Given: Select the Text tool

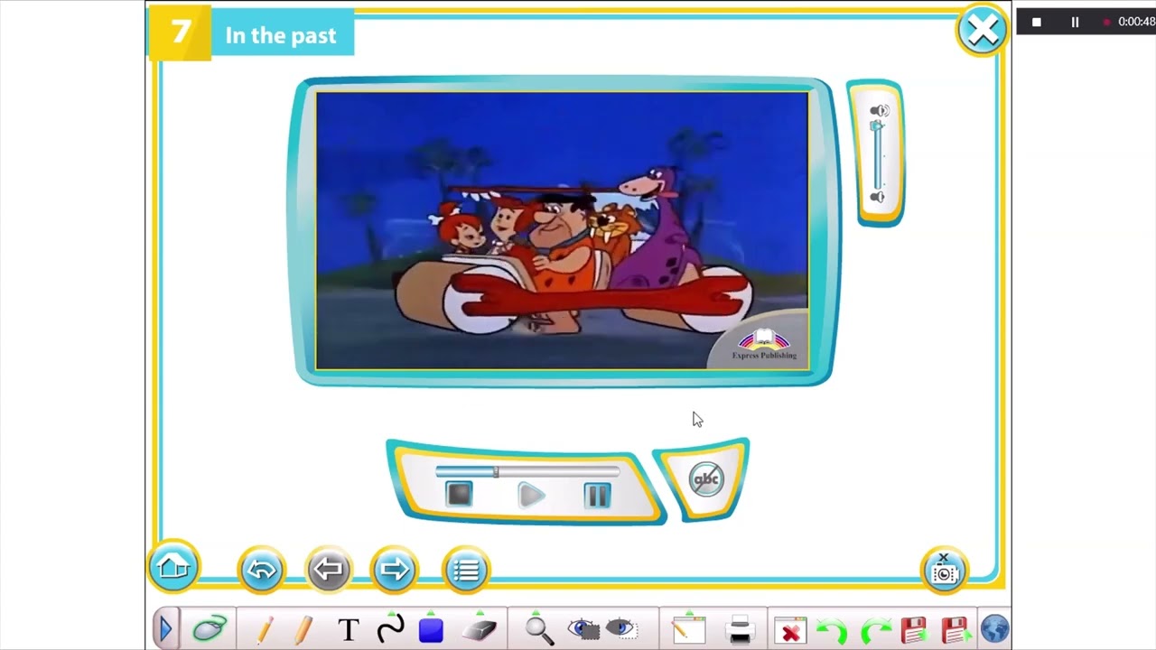Looking at the screenshot, I should [349, 629].
